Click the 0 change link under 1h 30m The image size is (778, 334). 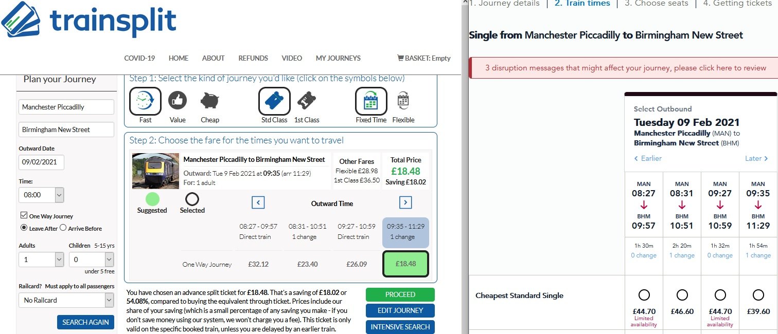[x=644, y=255]
